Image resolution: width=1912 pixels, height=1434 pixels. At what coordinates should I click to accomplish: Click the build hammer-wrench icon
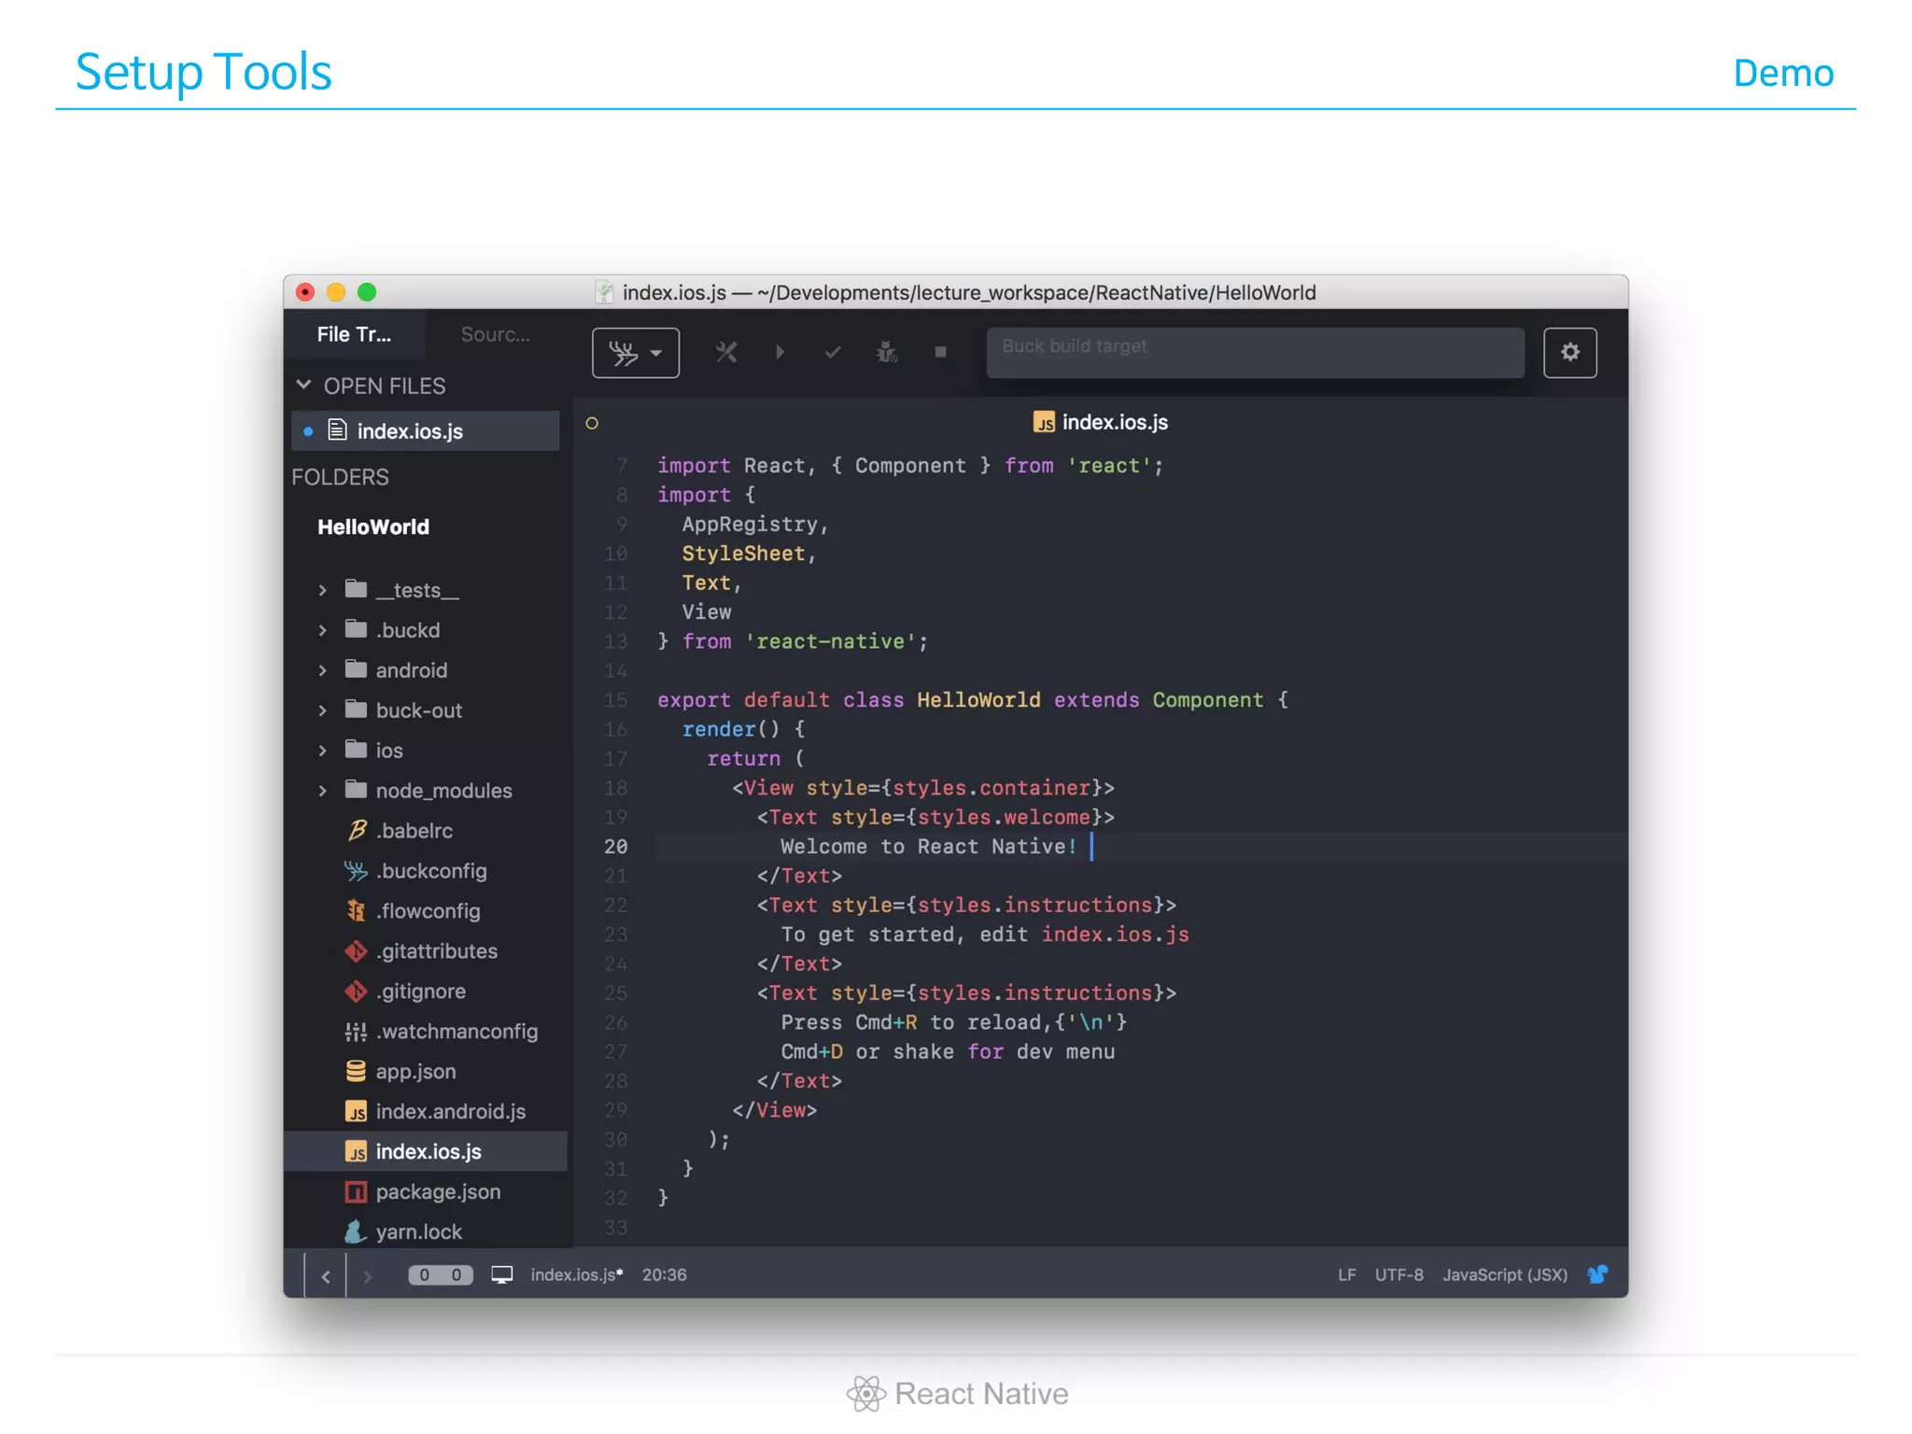(726, 352)
